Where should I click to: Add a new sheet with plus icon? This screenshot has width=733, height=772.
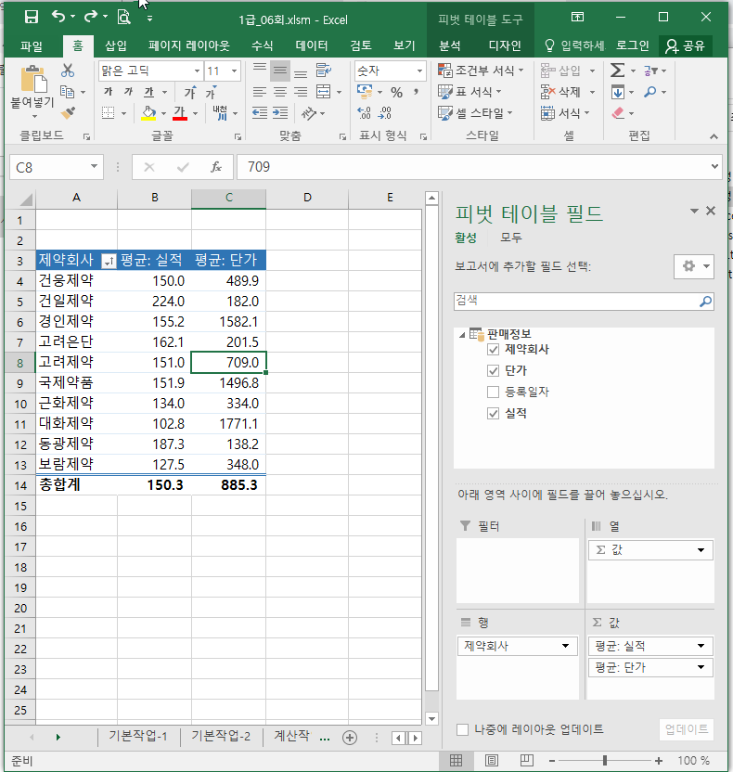350,738
